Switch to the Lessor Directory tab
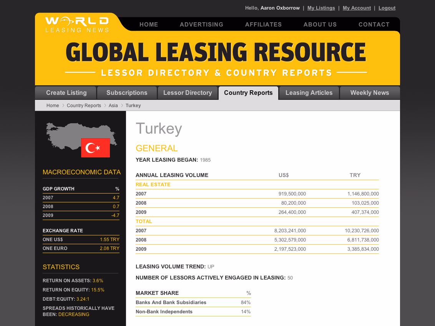The height and width of the screenshot is (326, 435). [x=188, y=93]
